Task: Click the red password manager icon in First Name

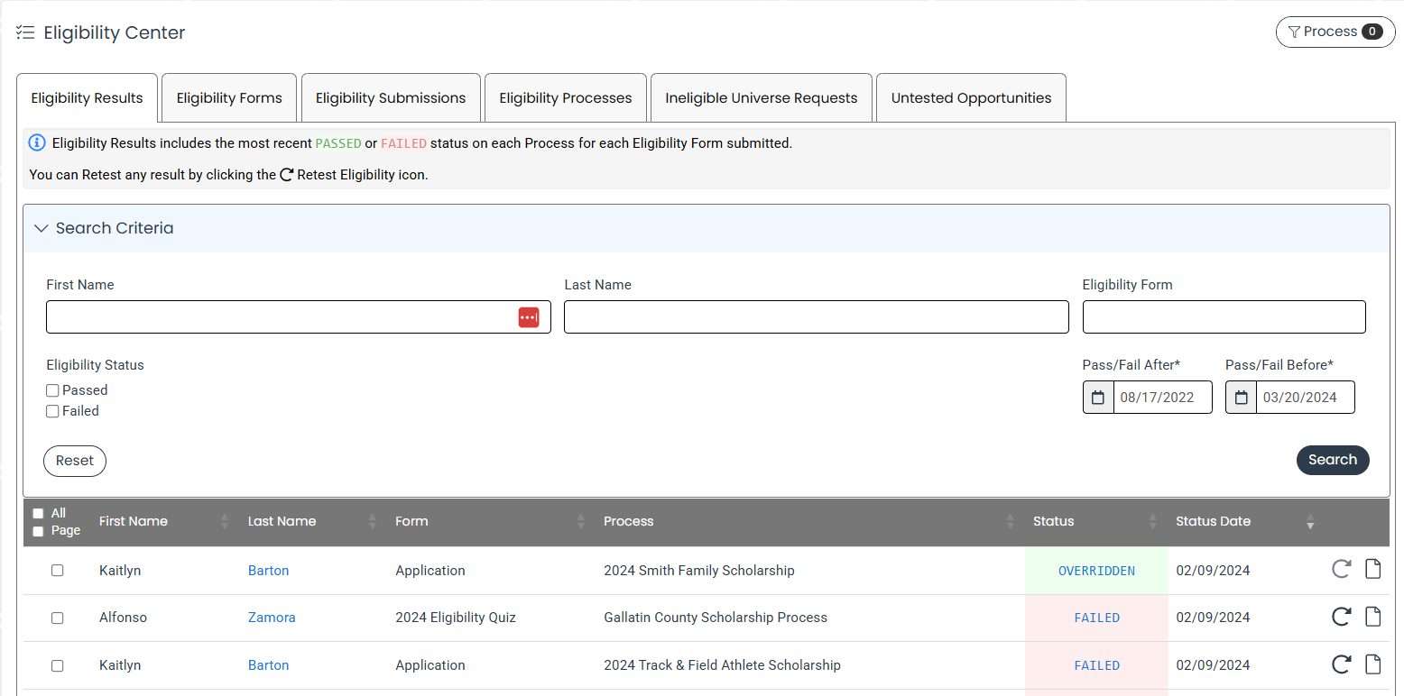Action: coord(529,317)
